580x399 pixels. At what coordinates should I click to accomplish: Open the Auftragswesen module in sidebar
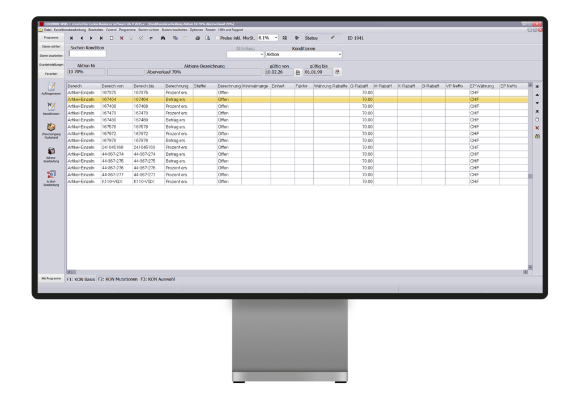pos(51,88)
